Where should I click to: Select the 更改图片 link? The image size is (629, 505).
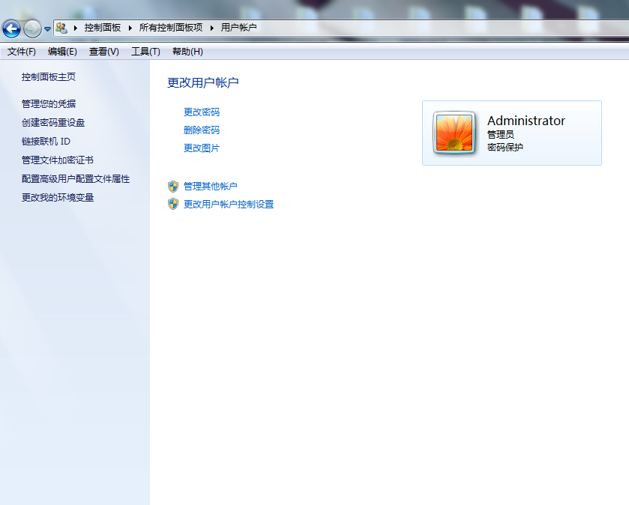[x=202, y=148]
